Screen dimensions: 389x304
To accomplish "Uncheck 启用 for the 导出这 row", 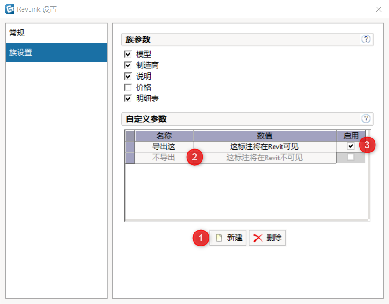I will (x=351, y=146).
